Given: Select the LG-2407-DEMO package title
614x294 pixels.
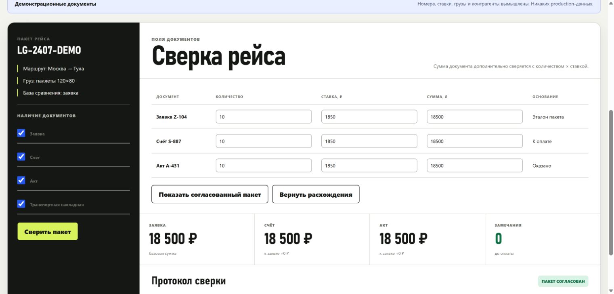Looking at the screenshot, I should pyautogui.click(x=49, y=50).
